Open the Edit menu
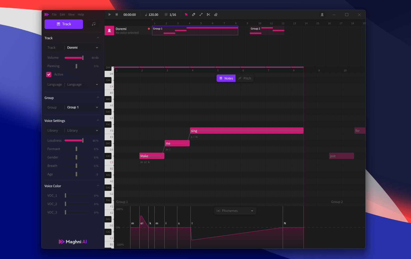This screenshot has width=411, height=259. [x=62, y=14]
